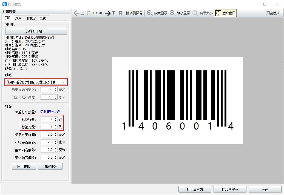Click 居中排版 button
284x195 pixels.
tap(24, 167)
